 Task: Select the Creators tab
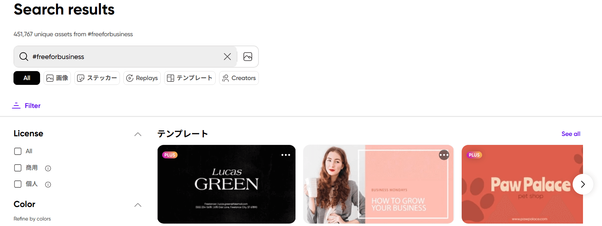pos(239,78)
